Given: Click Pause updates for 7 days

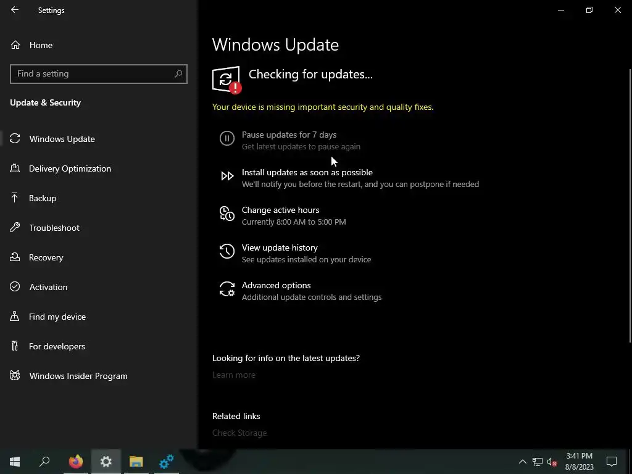Looking at the screenshot, I should [x=289, y=135].
